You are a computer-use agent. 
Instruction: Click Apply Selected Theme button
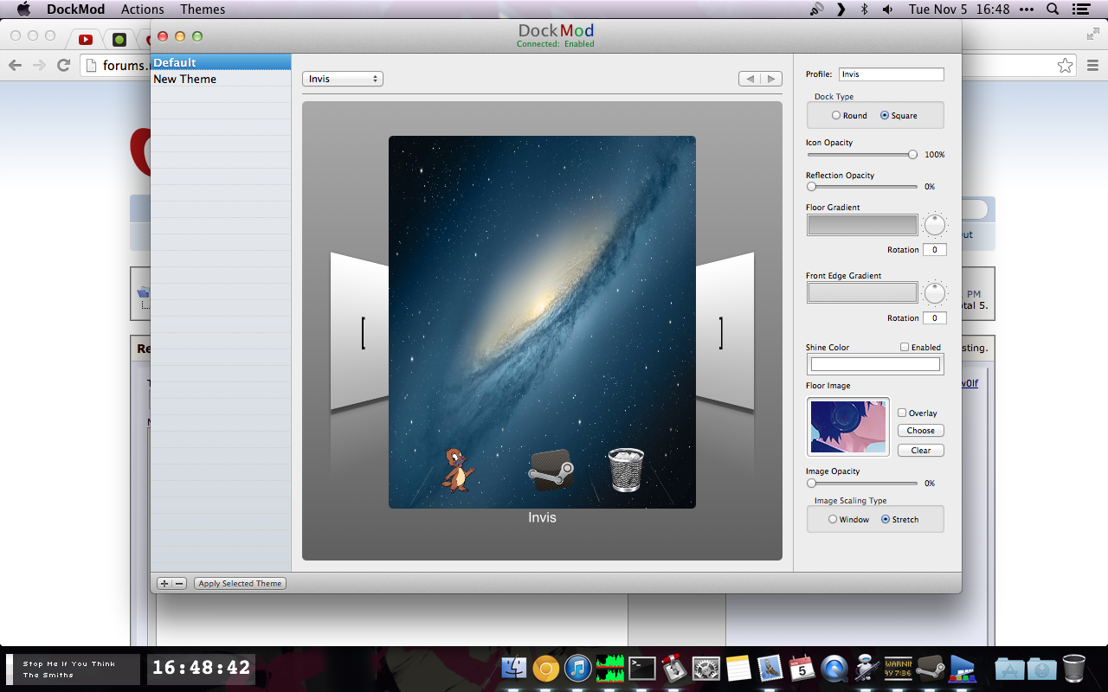click(240, 583)
